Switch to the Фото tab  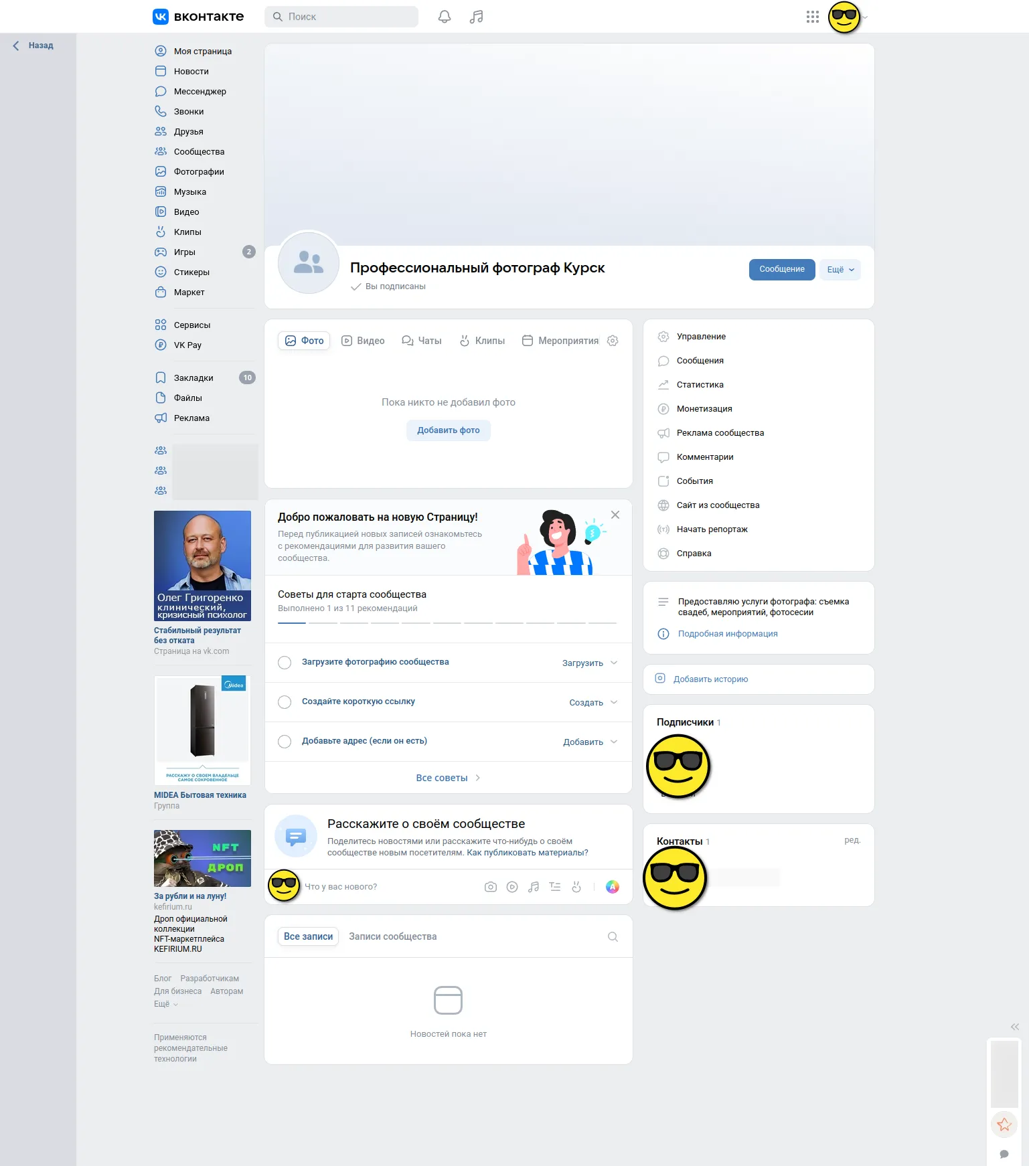click(x=304, y=341)
